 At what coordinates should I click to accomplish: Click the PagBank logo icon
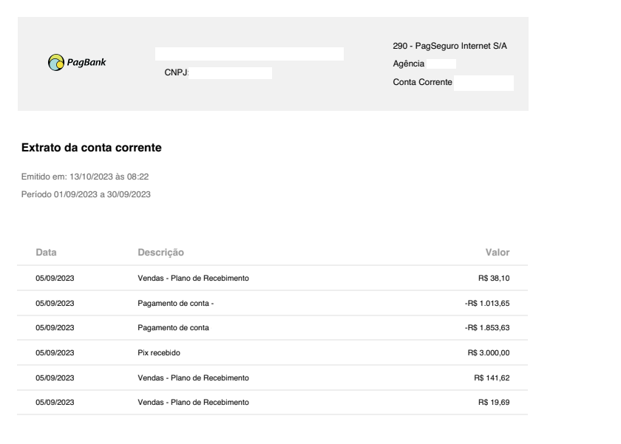point(56,63)
